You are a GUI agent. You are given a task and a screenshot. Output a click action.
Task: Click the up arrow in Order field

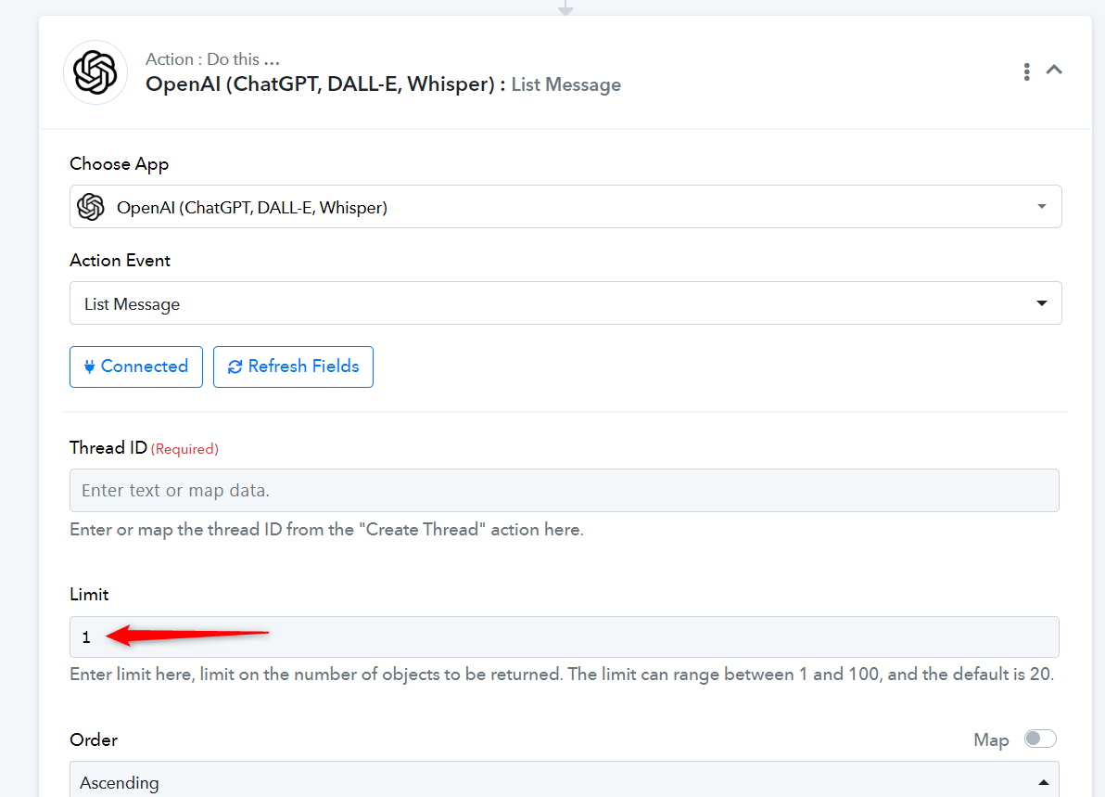[1044, 782]
